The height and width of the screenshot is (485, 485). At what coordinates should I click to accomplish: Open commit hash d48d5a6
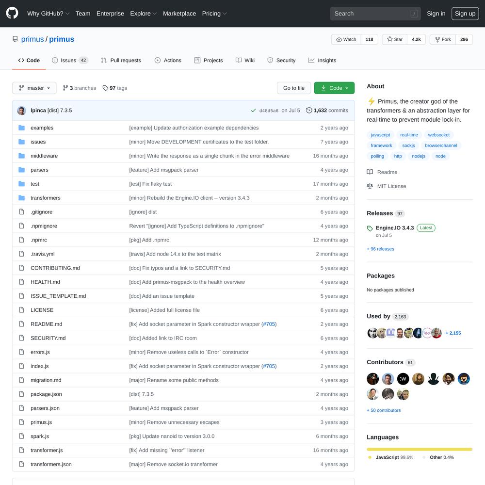[269, 111]
